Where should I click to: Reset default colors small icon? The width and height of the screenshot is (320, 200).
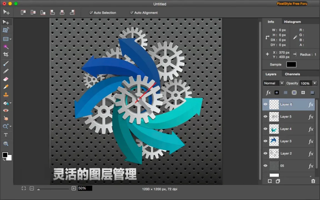coord(4,160)
